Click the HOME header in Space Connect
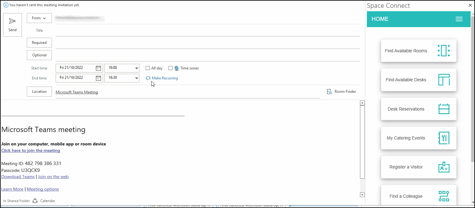Viewport: 475px width, 208px height. click(x=380, y=19)
